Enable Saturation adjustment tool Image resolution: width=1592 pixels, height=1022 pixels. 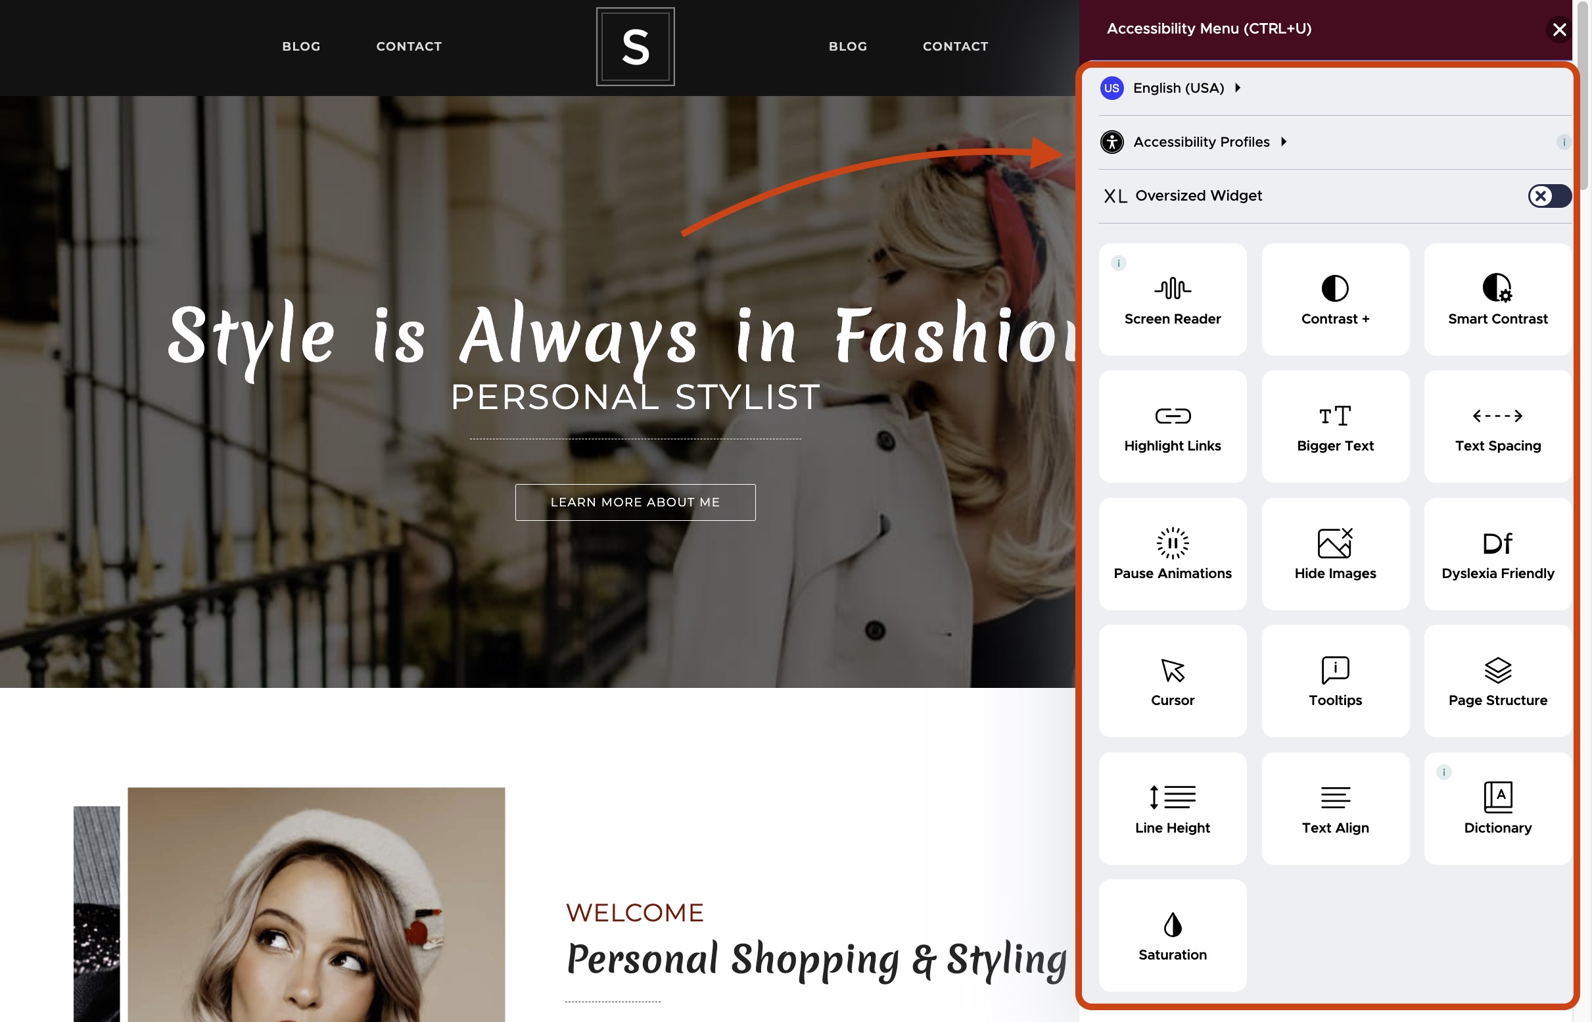[x=1172, y=935]
